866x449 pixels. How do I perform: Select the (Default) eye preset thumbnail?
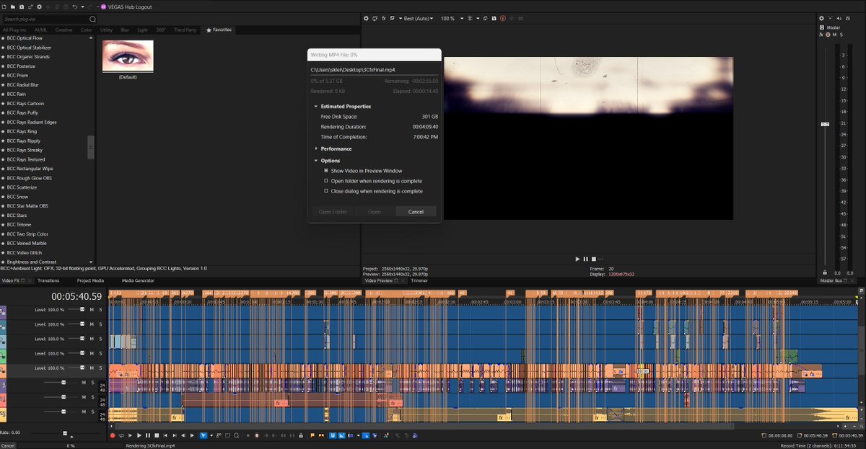coord(128,55)
